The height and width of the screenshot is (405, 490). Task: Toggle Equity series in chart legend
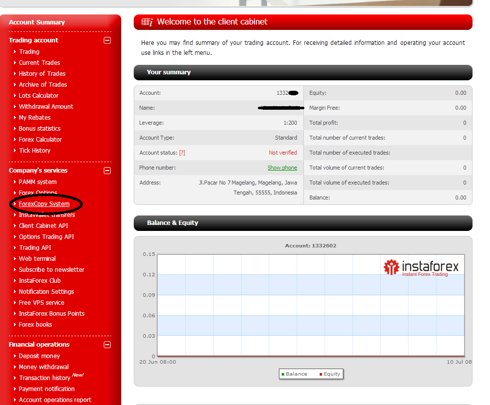tap(330, 374)
